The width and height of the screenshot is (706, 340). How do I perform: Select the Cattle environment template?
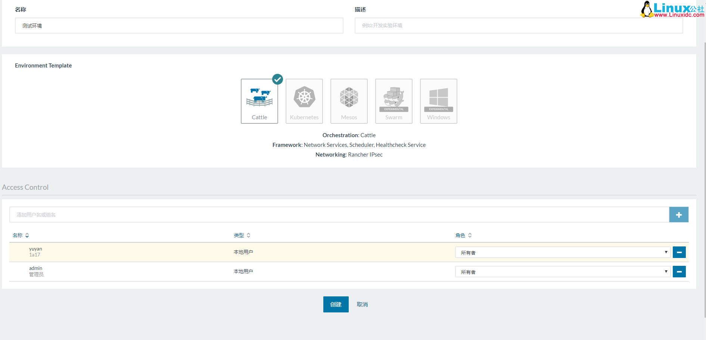tap(259, 101)
